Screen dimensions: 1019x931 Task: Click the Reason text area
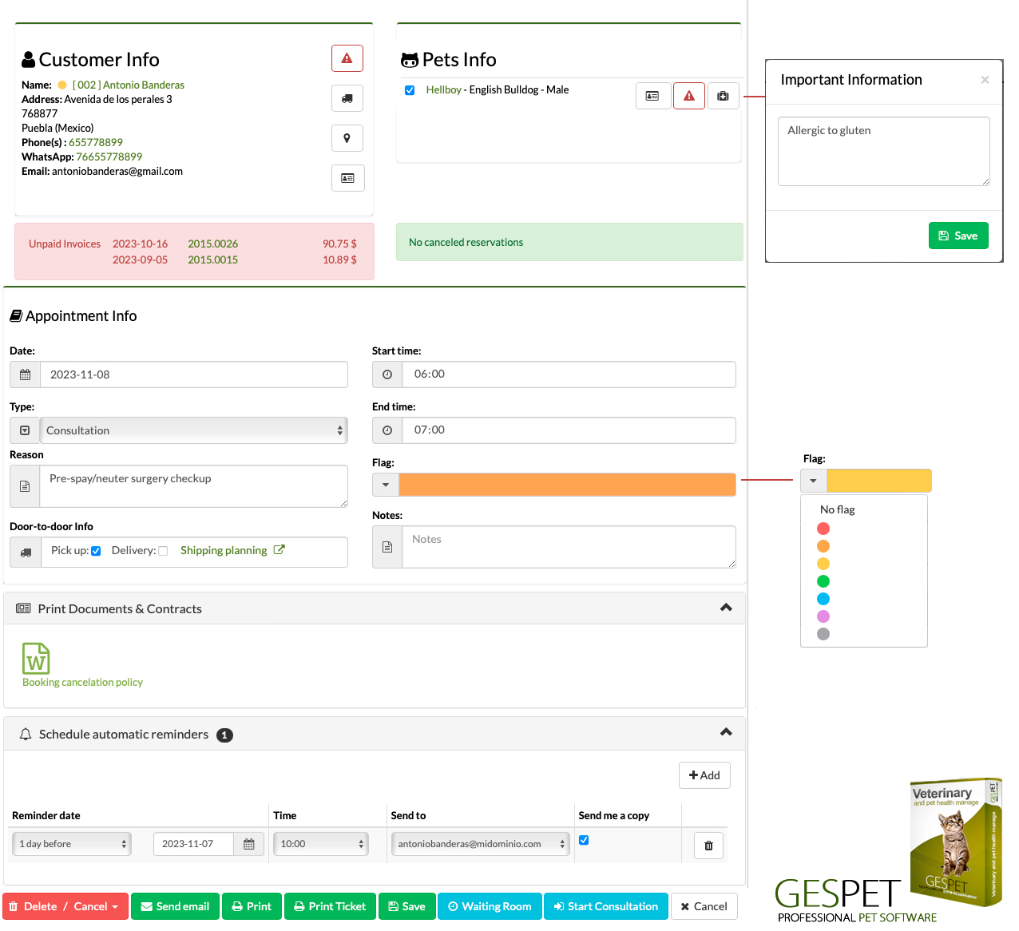point(194,486)
